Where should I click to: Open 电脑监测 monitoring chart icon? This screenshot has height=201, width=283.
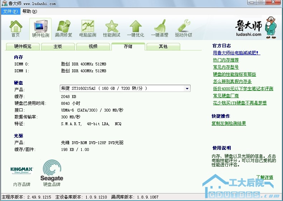pos(87,29)
